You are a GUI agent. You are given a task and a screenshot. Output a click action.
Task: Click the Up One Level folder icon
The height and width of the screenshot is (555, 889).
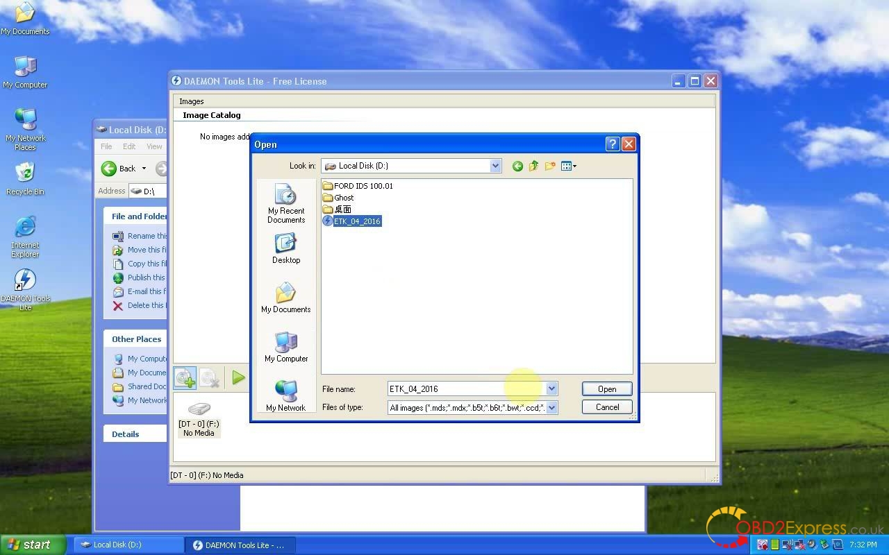(533, 166)
